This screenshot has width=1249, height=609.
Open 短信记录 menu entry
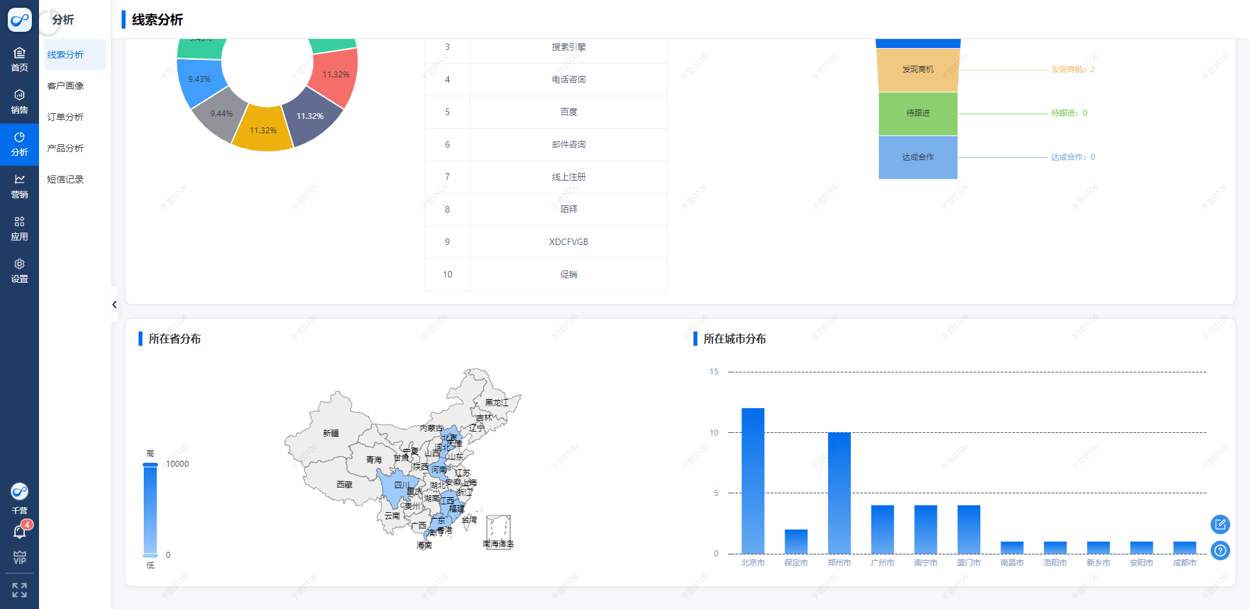click(66, 179)
